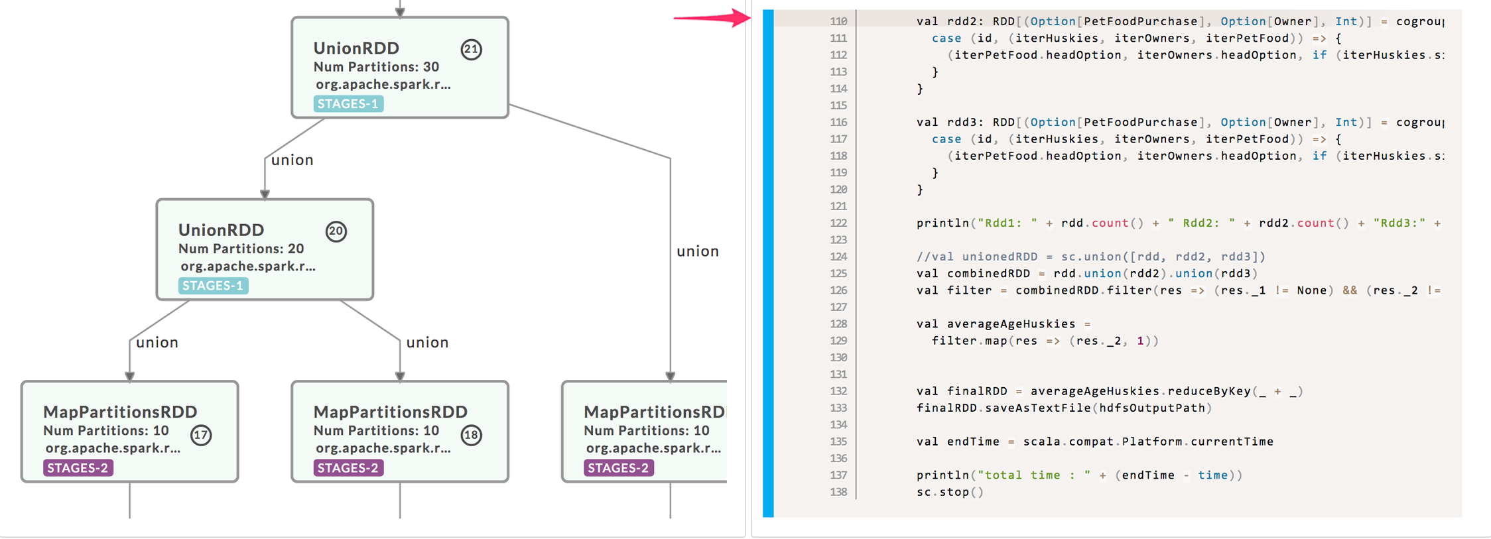This screenshot has width=1491, height=539.
Task: Click the 'finalRDD.saveAsTextFile' line
Action: pyautogui.click(x=1064, y=408)
